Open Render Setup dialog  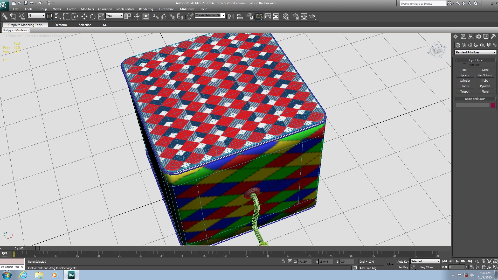pyautogui.click(x=296, y=17)
